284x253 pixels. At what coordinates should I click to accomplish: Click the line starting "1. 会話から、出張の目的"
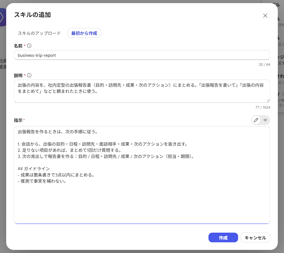click(102, 144)
